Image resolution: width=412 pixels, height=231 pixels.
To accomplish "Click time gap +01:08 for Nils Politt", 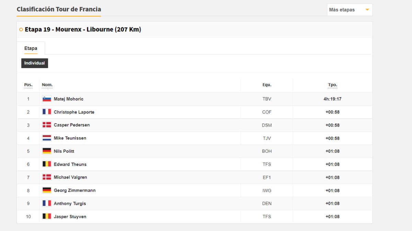I will (x=332, y=151).
